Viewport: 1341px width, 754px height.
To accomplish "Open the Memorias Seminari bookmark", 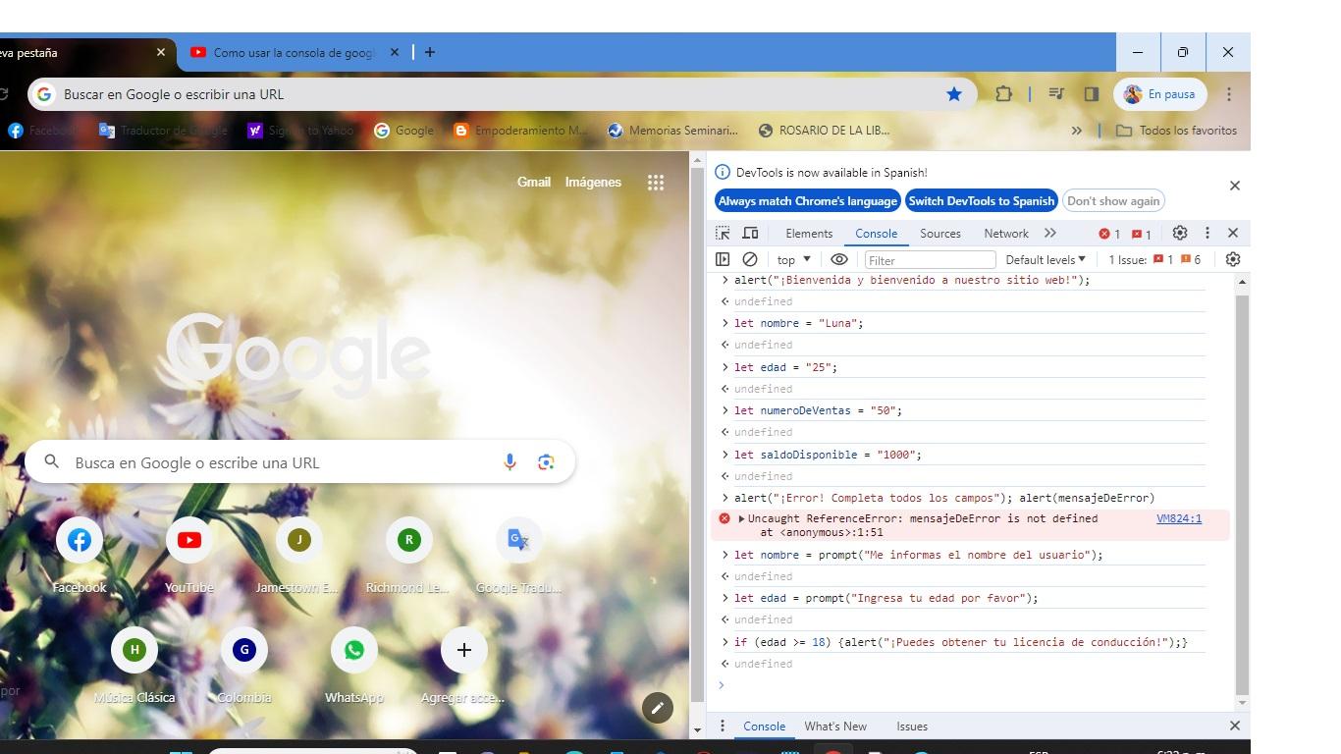I will [673, 130].
